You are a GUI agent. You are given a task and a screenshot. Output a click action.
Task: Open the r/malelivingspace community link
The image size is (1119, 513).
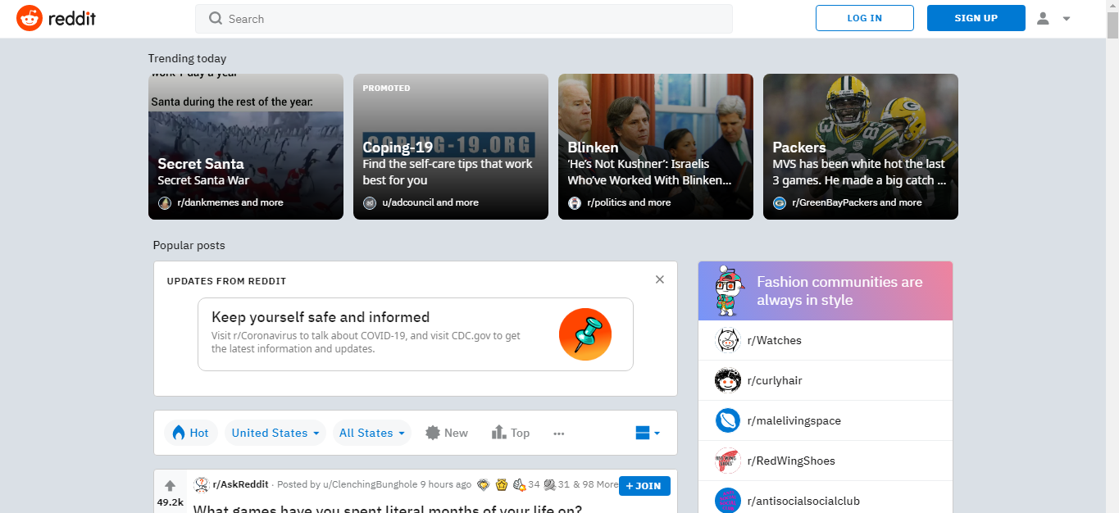(x=794, y=420)
